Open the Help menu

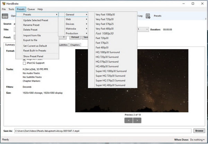click(x=40, y=9)
